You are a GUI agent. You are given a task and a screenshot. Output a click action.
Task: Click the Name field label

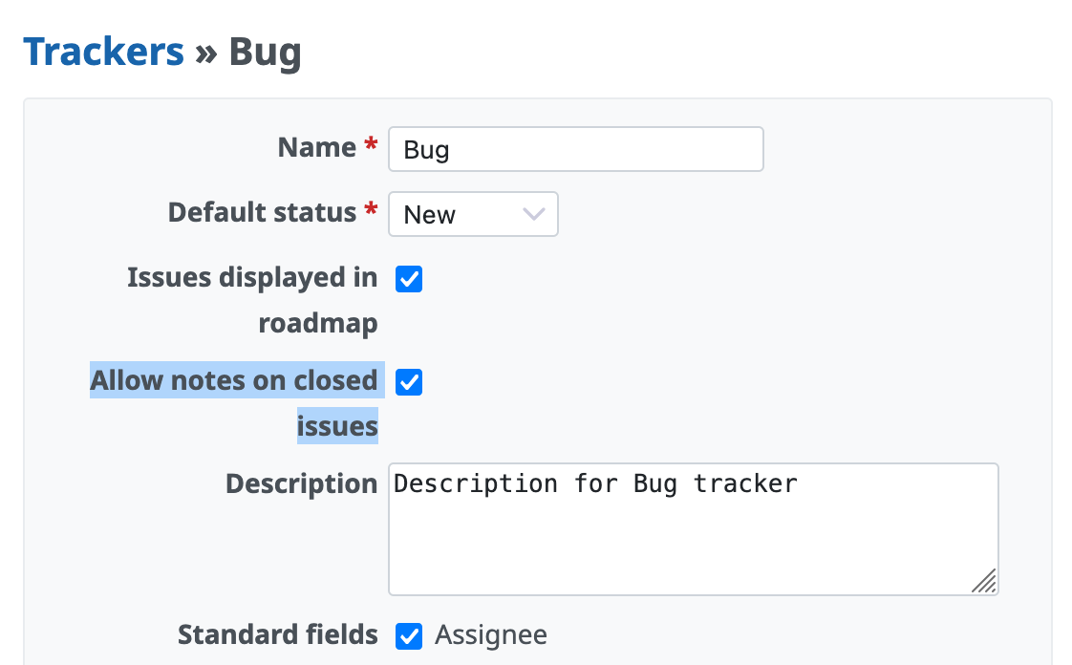[316, 147]
